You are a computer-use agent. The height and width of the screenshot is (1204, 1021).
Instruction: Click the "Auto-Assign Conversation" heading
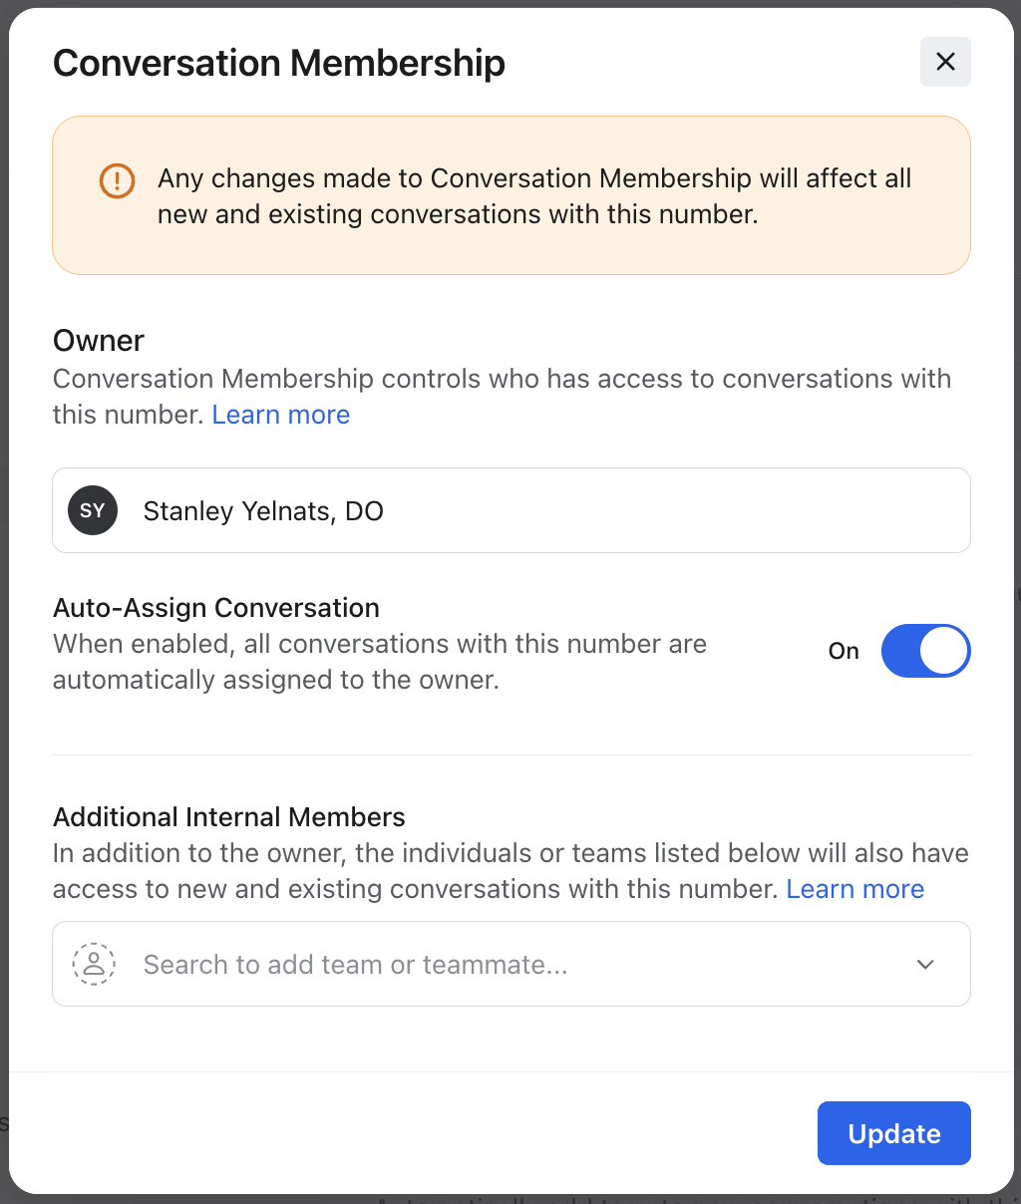(x=216, y=608)
